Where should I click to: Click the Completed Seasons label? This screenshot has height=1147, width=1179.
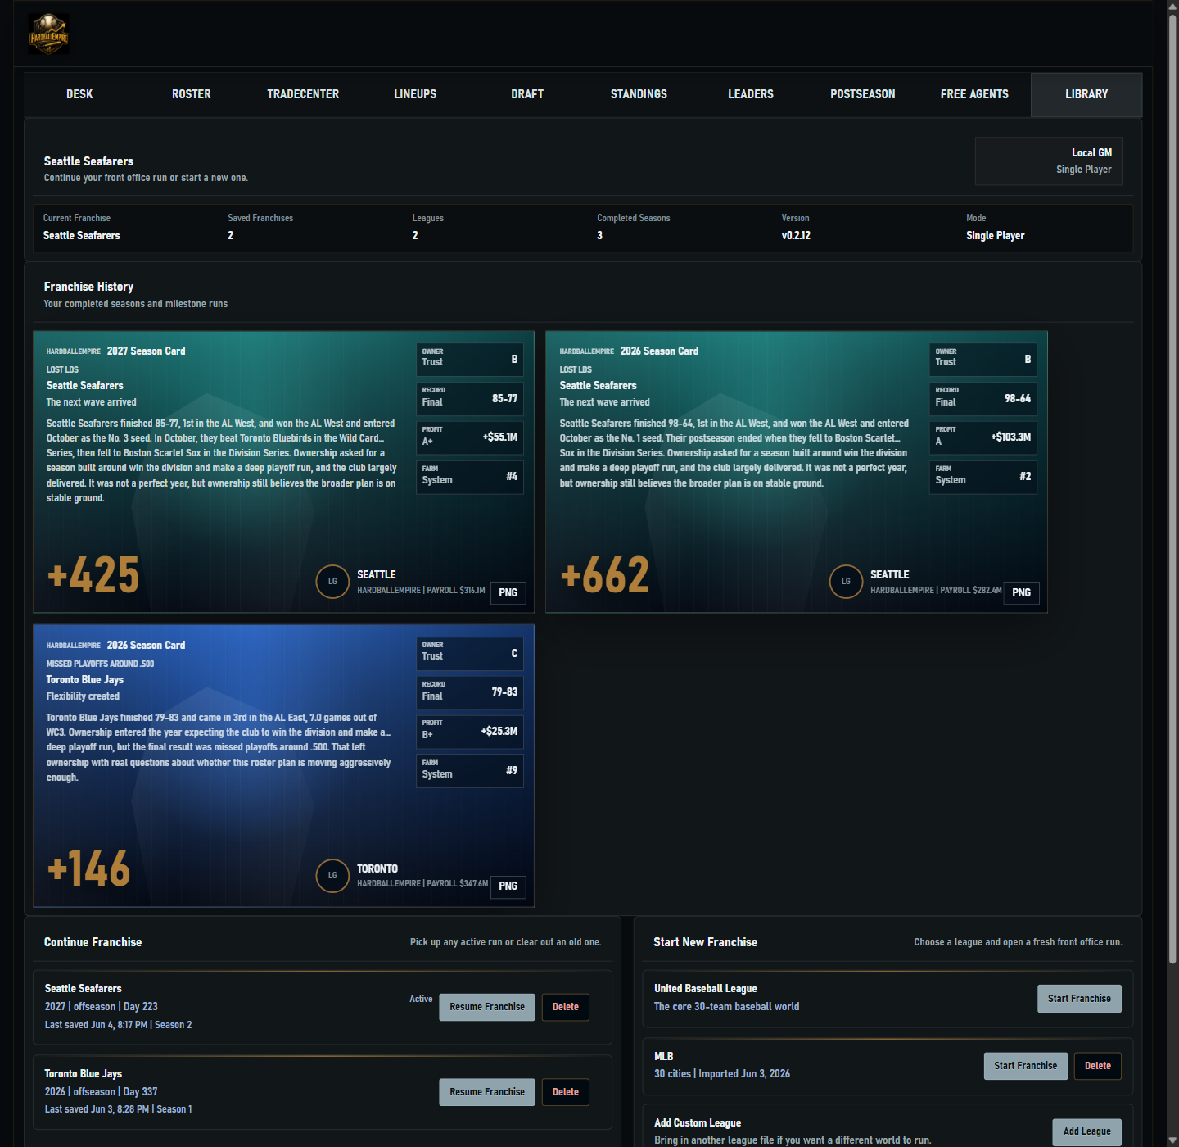coord(634,218)
